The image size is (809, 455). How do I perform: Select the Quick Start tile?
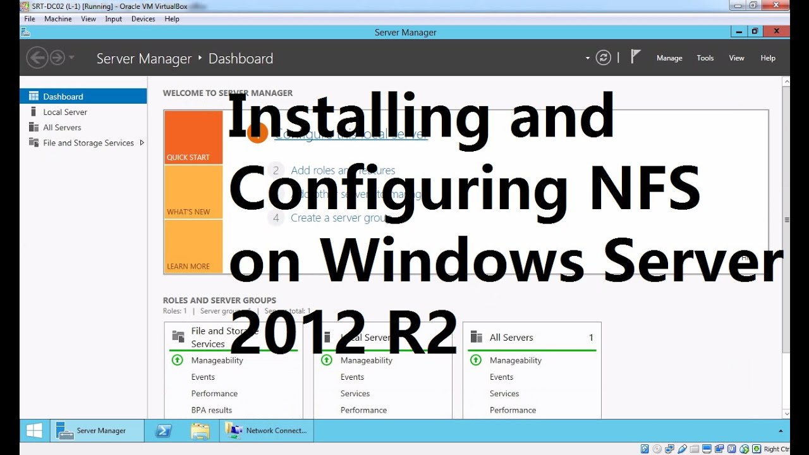click(x=193, y=137)
